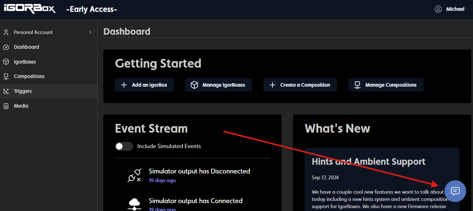Viewport: 473px width, 211px height.
Task: Expand the Personal Account chevron
Action: [90, 32]
